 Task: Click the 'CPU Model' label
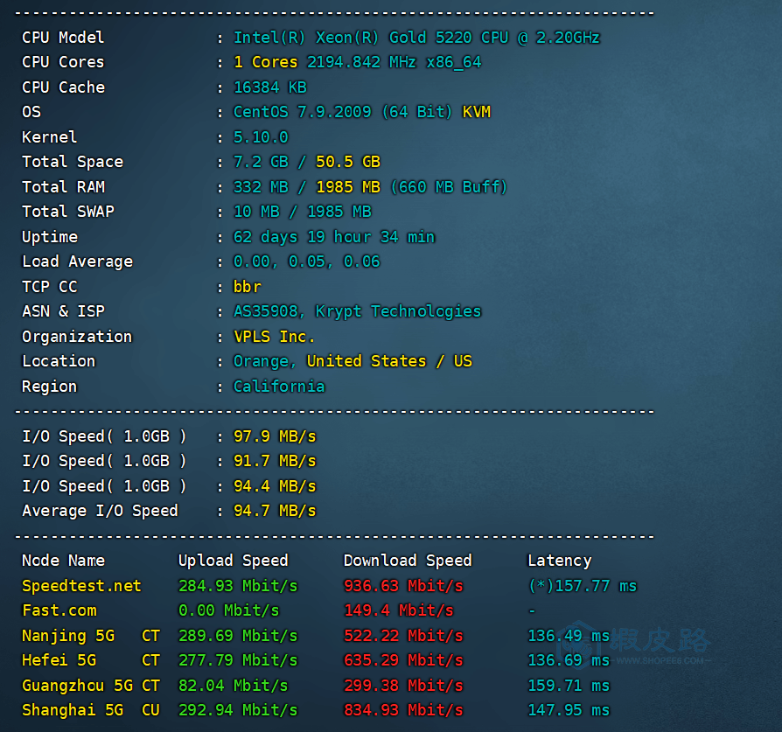pyautogui.click(x=63, y=38)
